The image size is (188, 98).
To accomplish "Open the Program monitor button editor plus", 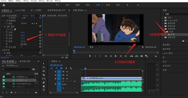I will (x=156, y=56).
